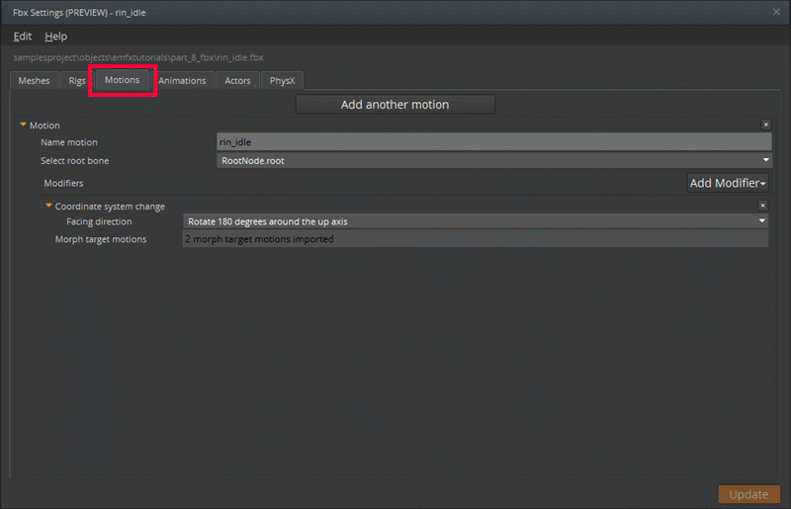Open the Select root bone dropdown
Viewport: 791px width, 509px height.
[493, 160]
